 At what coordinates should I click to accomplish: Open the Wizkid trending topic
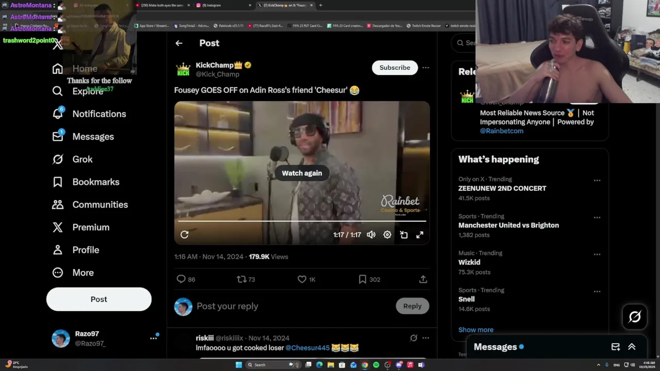(x=469, y=262)
